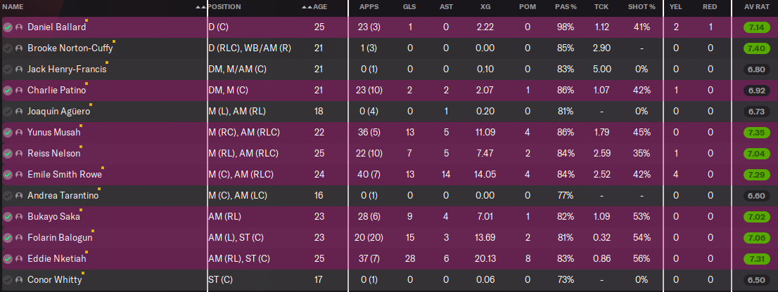Click the GLS column header
This screenshot has width=778, height=292.
(409, 6)
